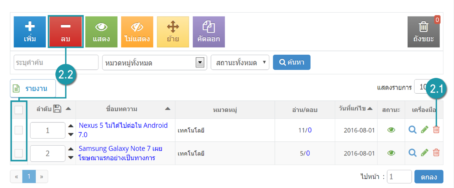
Task: Toggle the eye status of Nexus 5 article
Action: [x=391, y=130]
